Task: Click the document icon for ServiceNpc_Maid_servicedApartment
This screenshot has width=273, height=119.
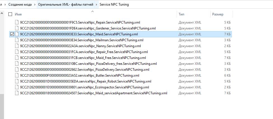Action: 17,93
